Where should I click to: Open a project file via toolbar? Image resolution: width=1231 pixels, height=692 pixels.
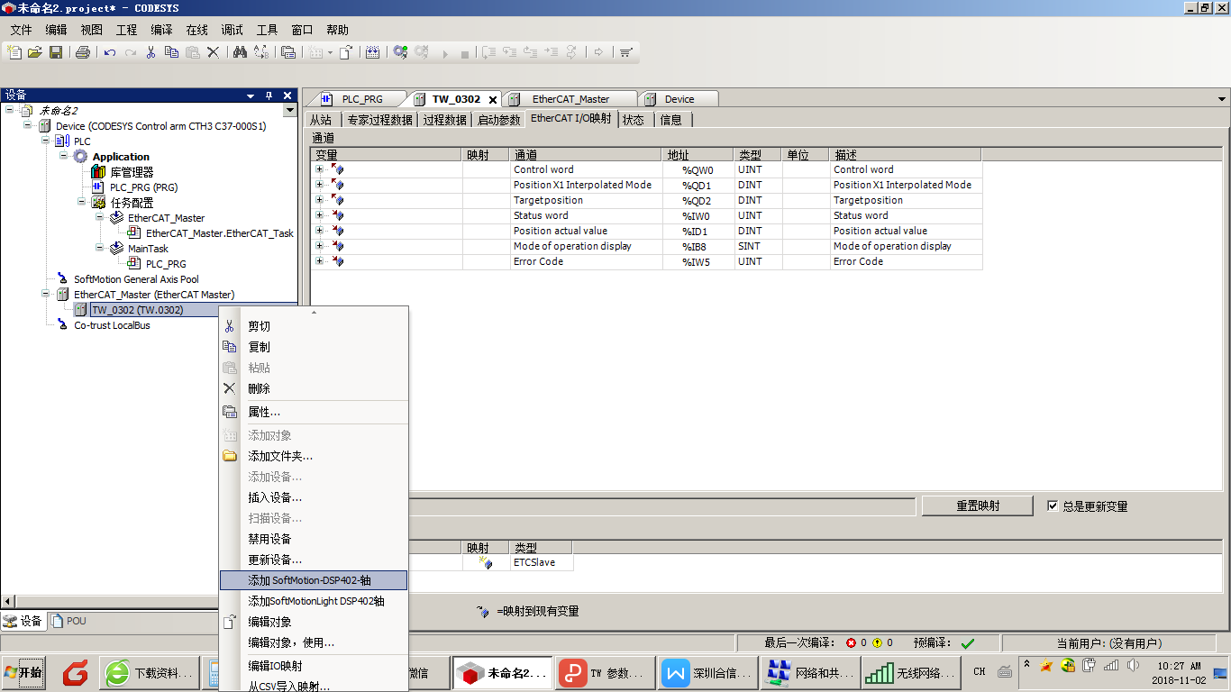pyautogui.click(x=35, y=52)
